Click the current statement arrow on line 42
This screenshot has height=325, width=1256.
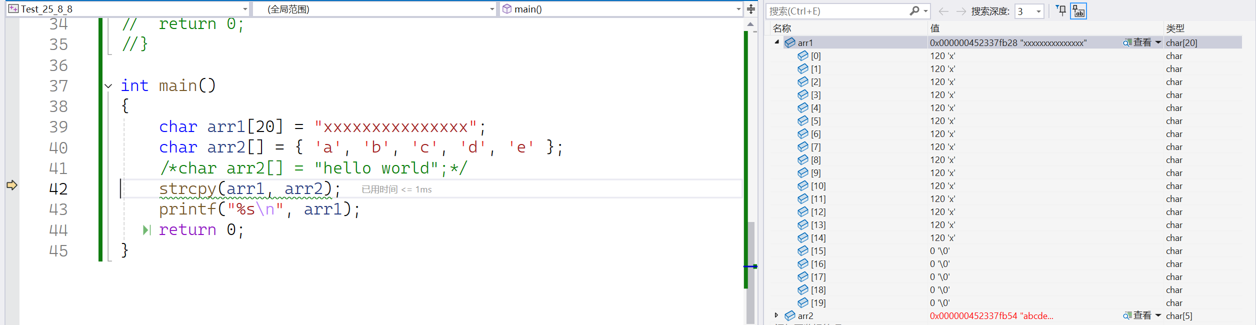point(12,185)
